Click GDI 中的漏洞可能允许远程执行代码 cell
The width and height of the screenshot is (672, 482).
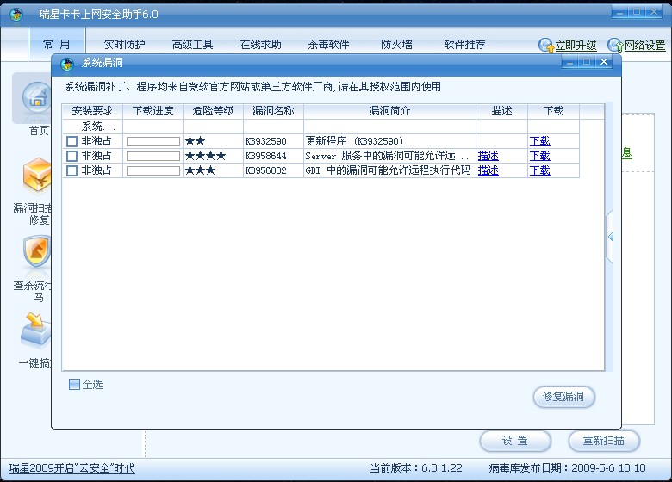388,170
